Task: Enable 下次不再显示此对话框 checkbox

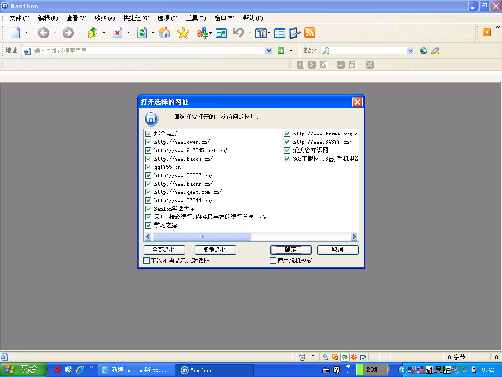Action: [x=147, y=261]
